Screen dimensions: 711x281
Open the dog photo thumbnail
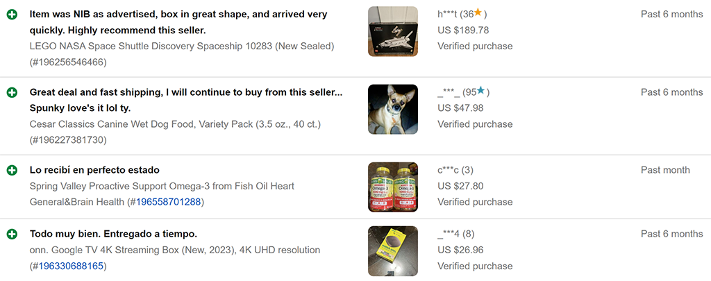point(392,109)
